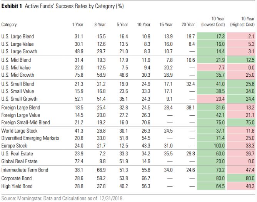Image resolution: width=257 pixels, height=202 pixels.
Task: Click the U.S. Large Blend row label
Action: 17,36
